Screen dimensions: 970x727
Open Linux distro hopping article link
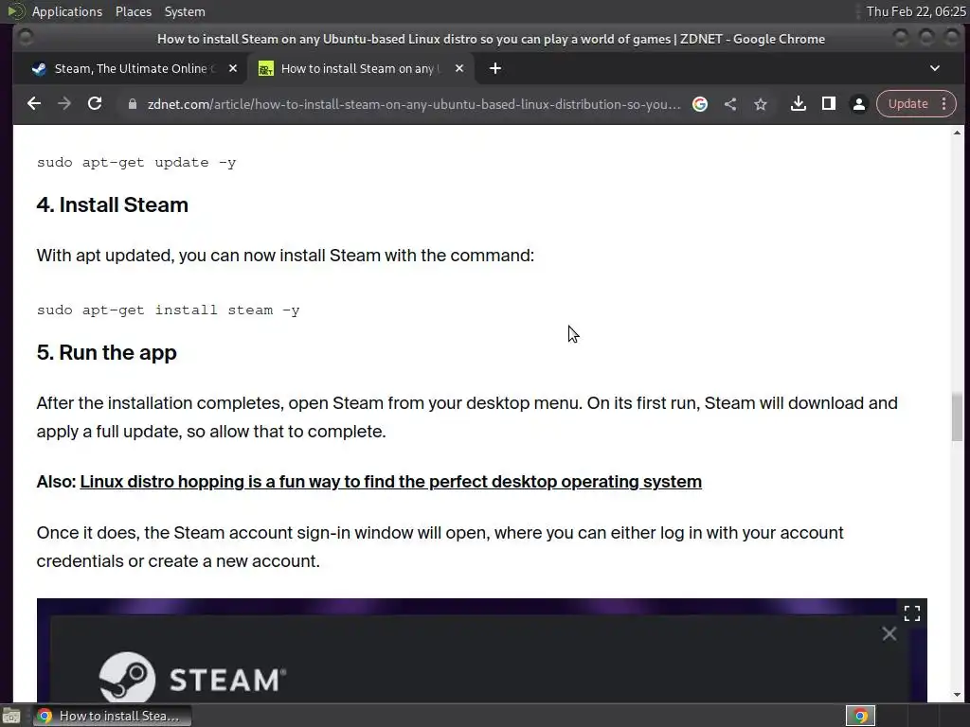pyautogui.click(x=390, y=482)
